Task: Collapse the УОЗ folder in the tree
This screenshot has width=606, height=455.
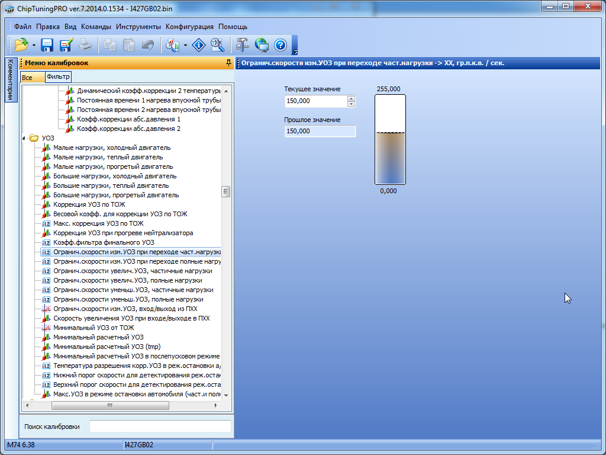Action: [25, 138]
